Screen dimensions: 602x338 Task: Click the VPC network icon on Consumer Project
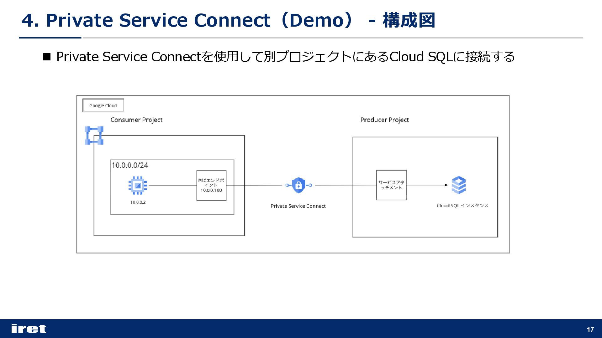click(x=94, y=136)
